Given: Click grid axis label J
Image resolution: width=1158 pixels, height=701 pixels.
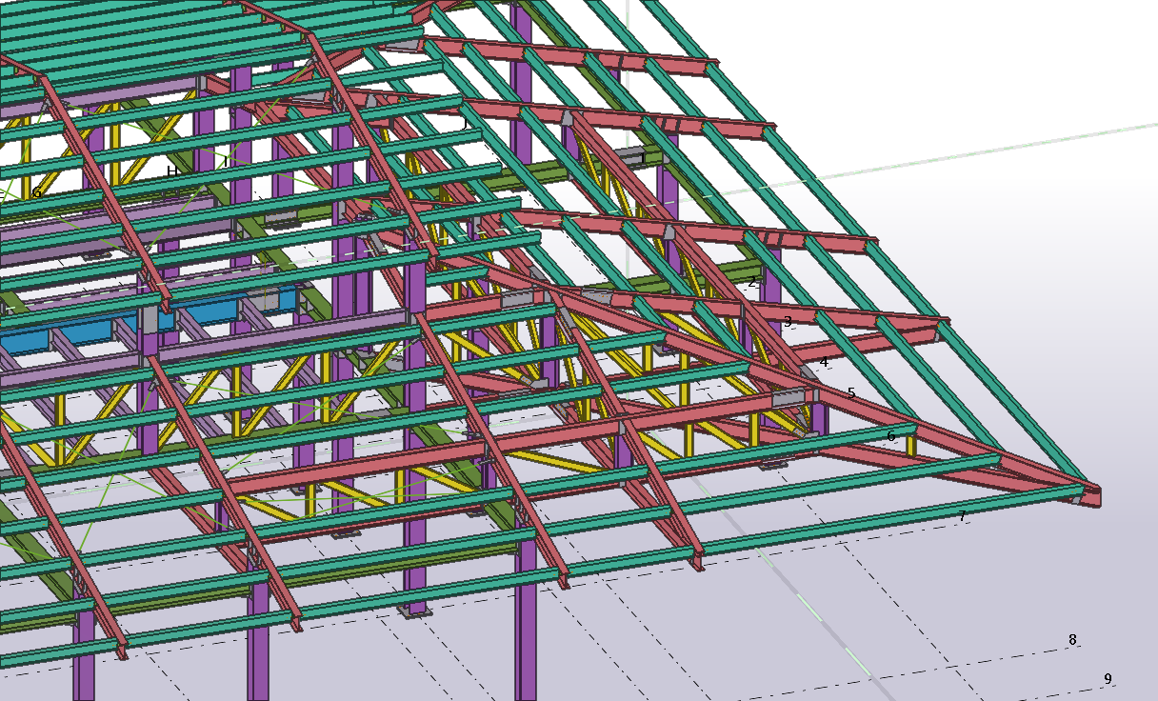Looking at the screenshot, I should (x=464, y=124).
